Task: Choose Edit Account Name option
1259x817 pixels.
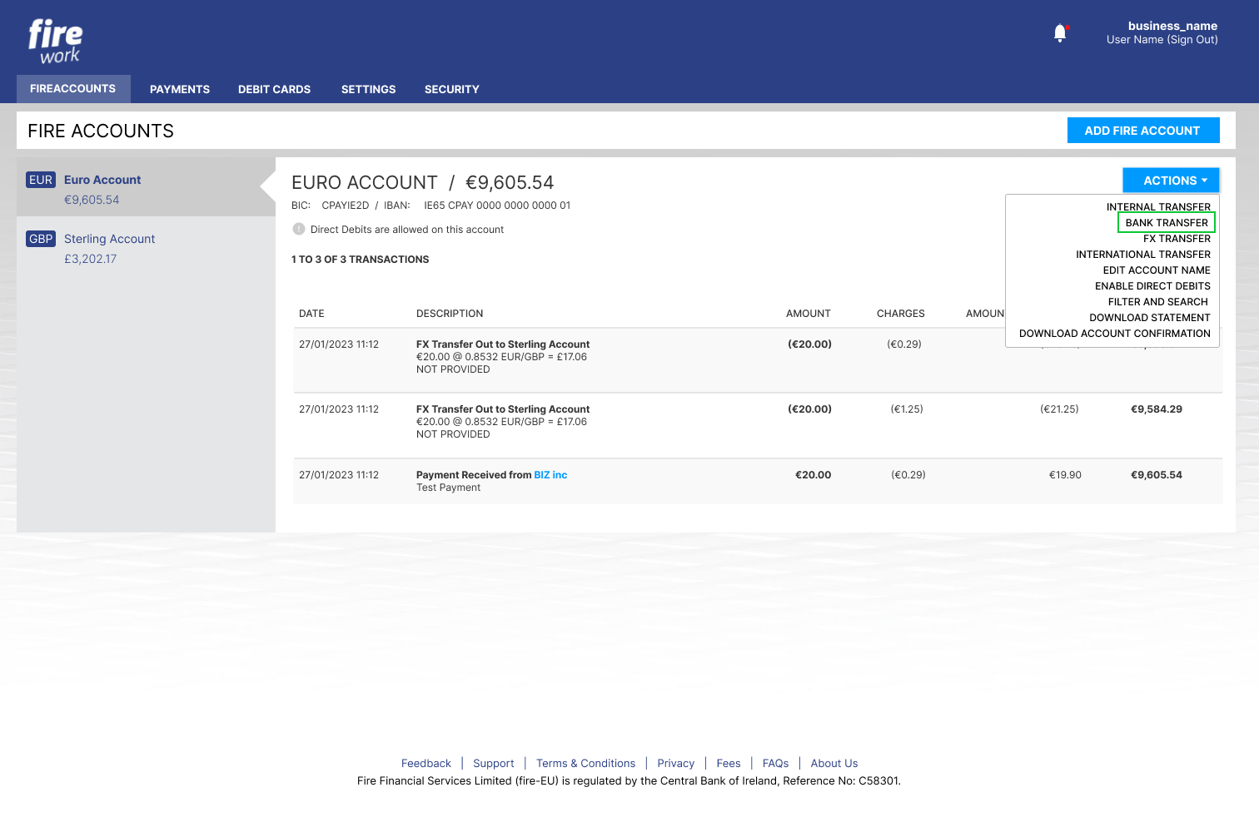Action: pyautogui.click(x=1156, y=270)
